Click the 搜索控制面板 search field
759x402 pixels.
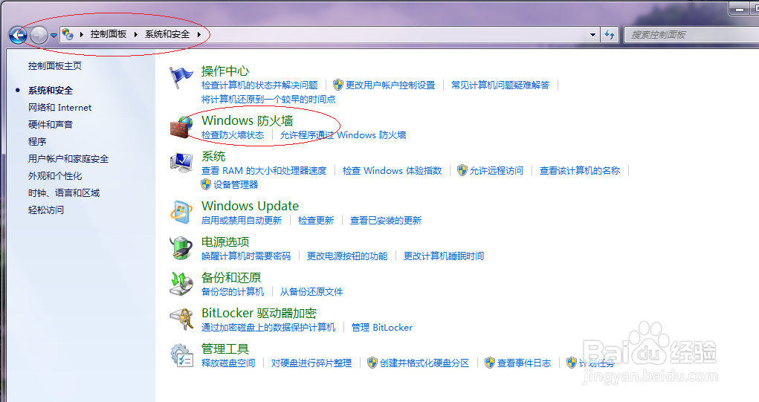(692, 35)
